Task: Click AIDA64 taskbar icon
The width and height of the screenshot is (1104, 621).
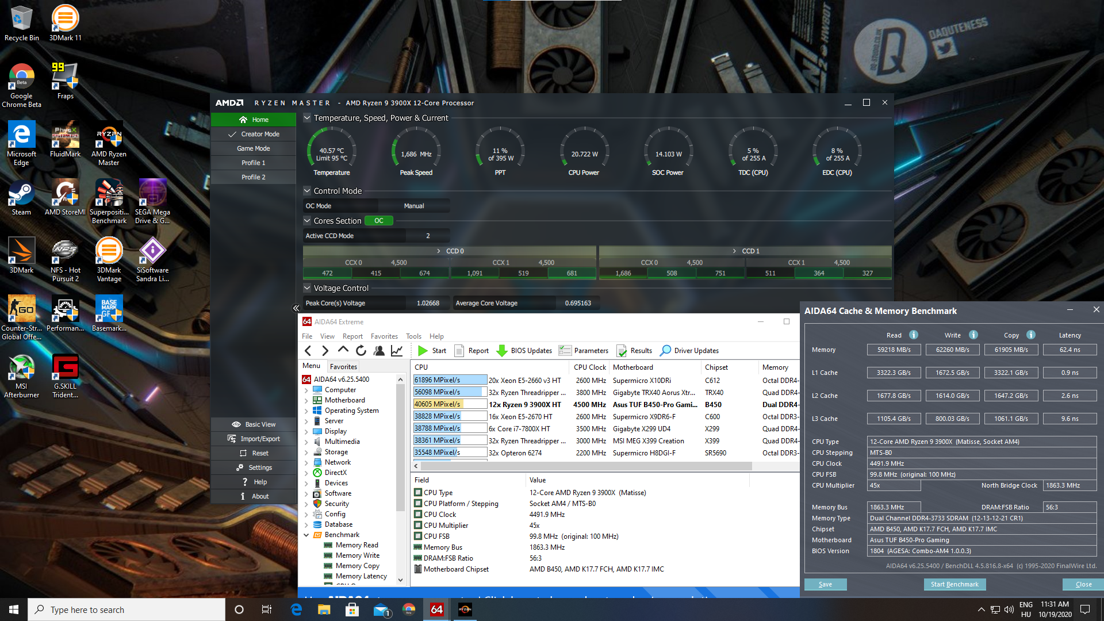Action: tap(436, 609)
